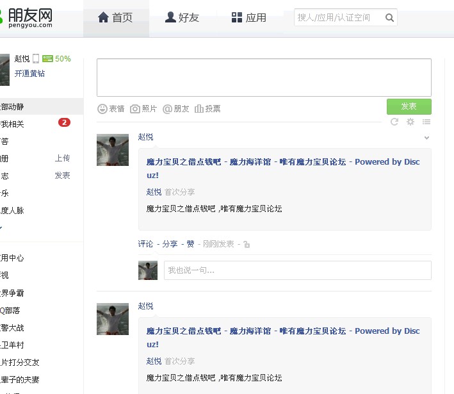The image size is (454, 394).
Task: Open the 开通黄钻 link
Action: coord(29,74)
